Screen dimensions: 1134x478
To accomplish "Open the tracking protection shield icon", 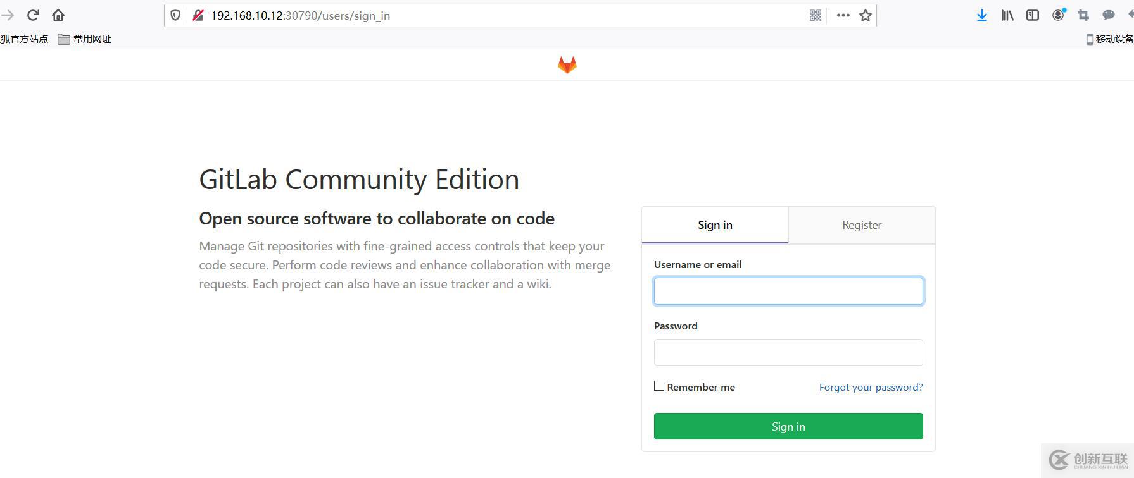I will pyautogui.click(x=176, y=16).
